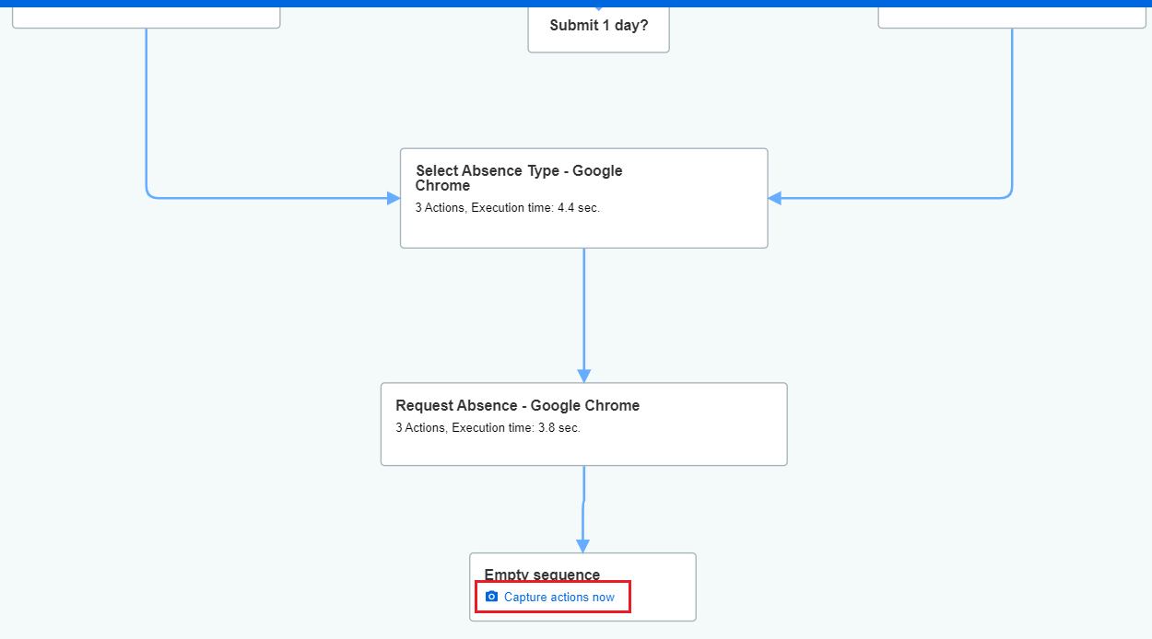Click the arrowhead pointing into Empty sequence
This screenshot has width=1152, height=639.
582,545
